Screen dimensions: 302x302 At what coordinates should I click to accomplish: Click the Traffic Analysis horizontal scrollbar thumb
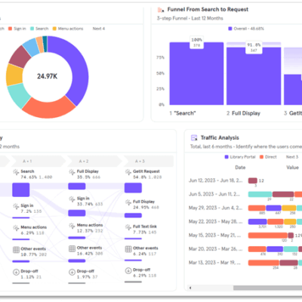(x=267, y=288)
